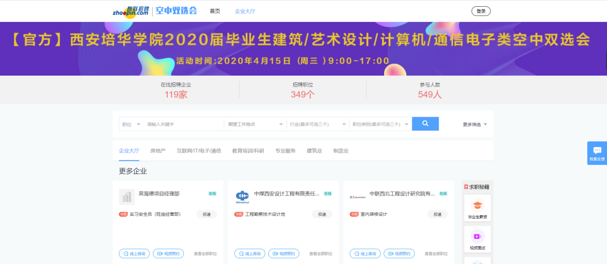Expand 更多筛选 filter options
The image size is (607, 264).
coord(475,124)
